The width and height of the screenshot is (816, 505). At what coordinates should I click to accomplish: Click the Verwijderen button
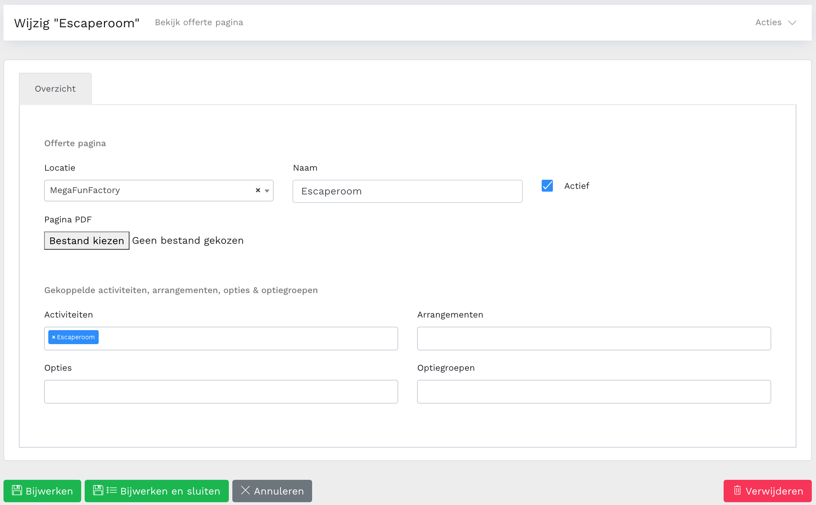768,491
